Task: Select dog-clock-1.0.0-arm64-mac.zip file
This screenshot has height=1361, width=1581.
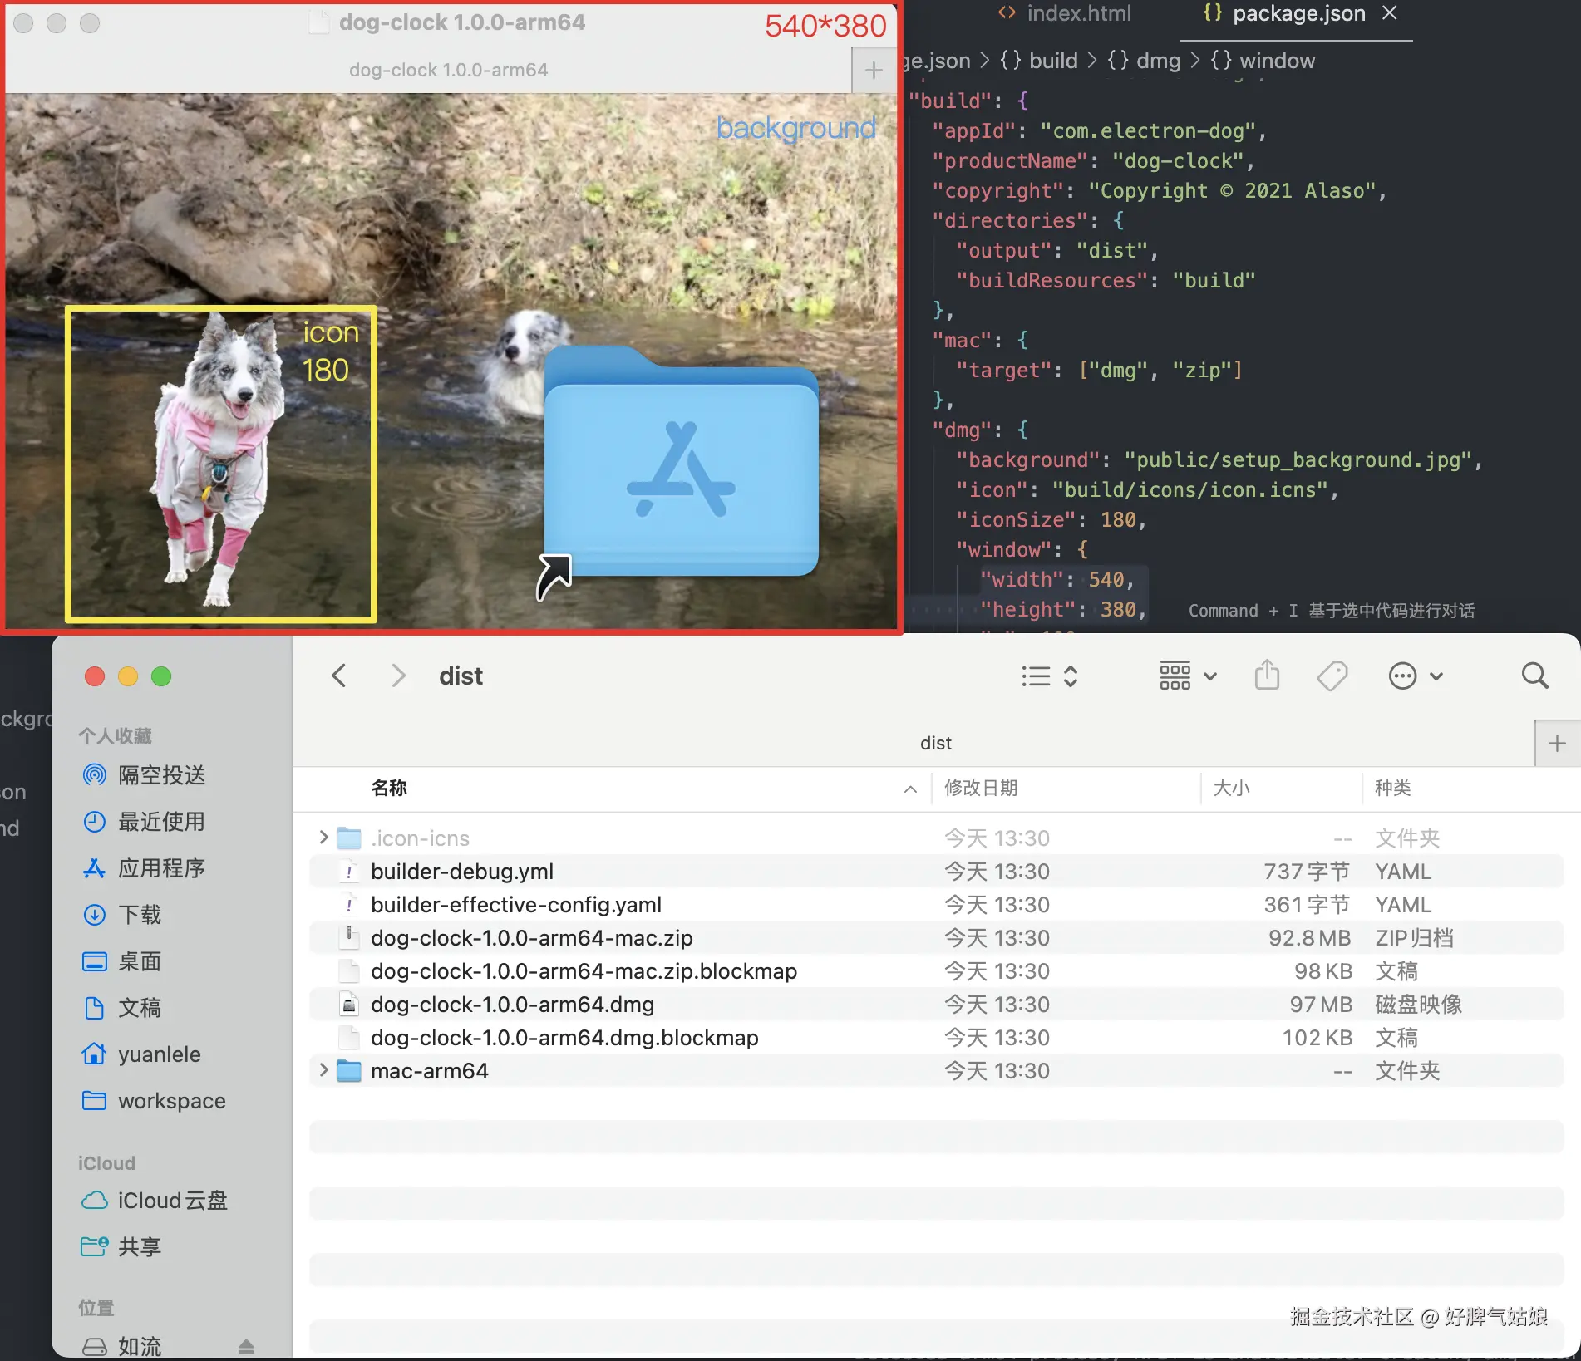Action: (x=936, y=938)
